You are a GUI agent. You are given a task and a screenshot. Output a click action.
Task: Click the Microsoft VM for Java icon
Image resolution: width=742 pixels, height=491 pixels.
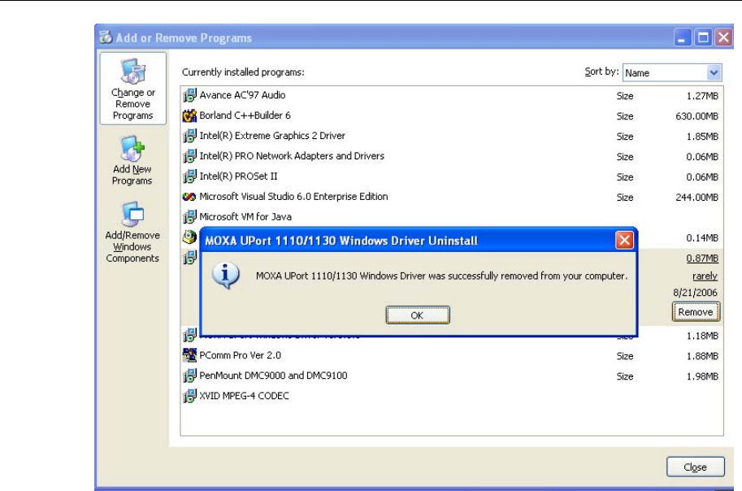pos(189,217)
